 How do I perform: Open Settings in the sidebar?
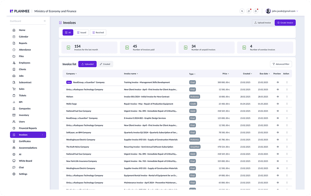click(23, 174)
